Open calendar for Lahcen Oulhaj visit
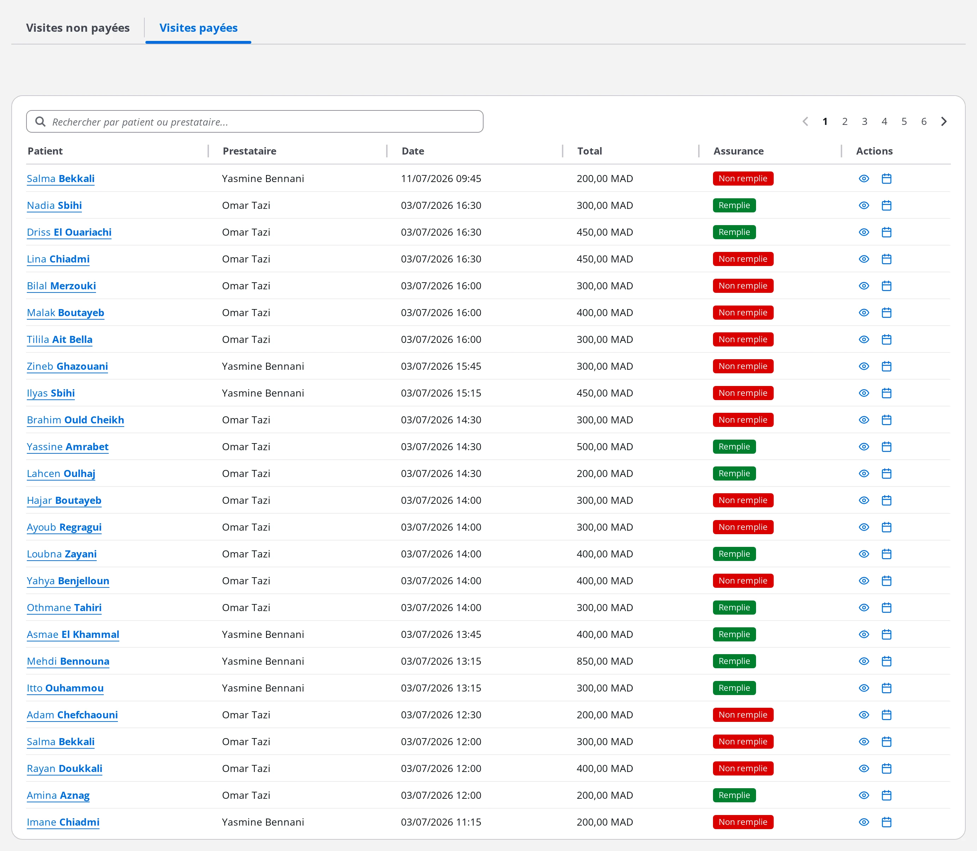Screen dimensions: 977x851 point(886,474)
